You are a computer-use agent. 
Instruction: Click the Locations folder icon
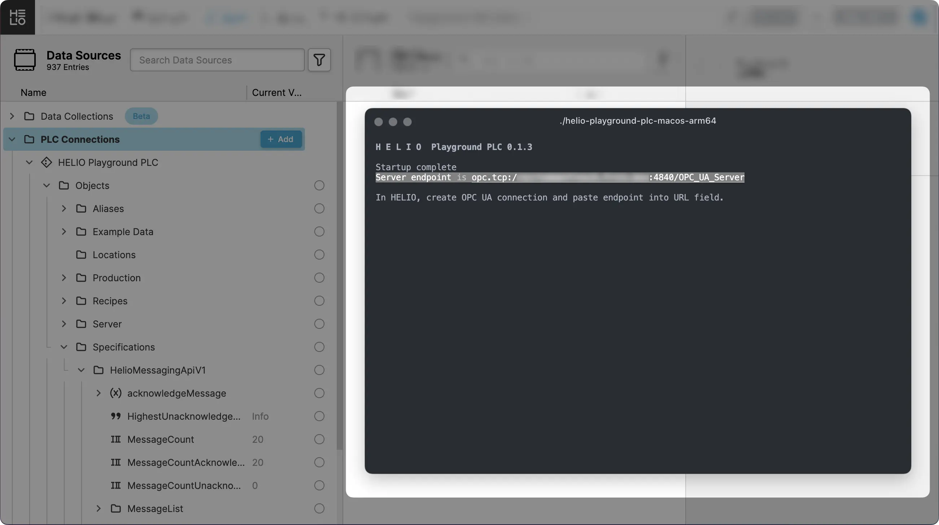tap(81, 255)
